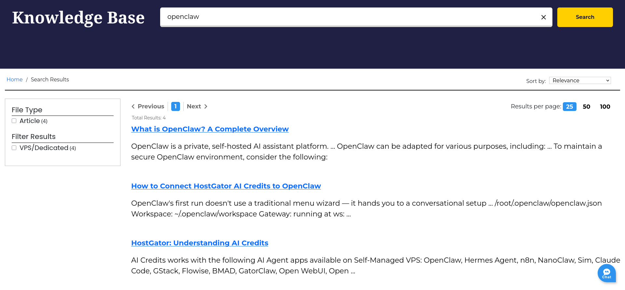This screenshot has width=625, height=290.
Task: Open How to Connect HostGator AI Credits article
Action: click(x=226, y=186)
